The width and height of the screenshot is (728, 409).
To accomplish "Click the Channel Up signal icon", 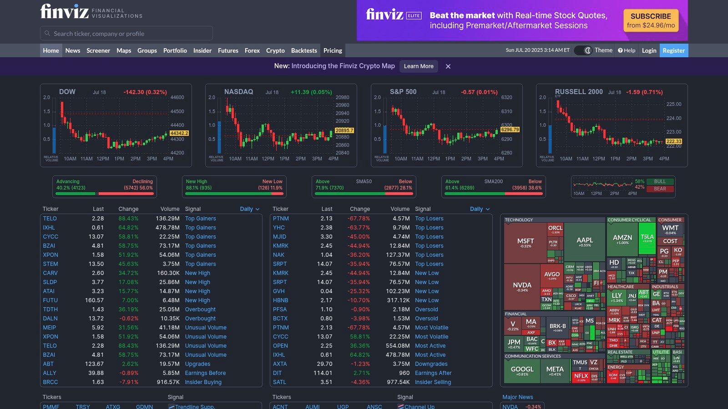I will coord(401,406).
